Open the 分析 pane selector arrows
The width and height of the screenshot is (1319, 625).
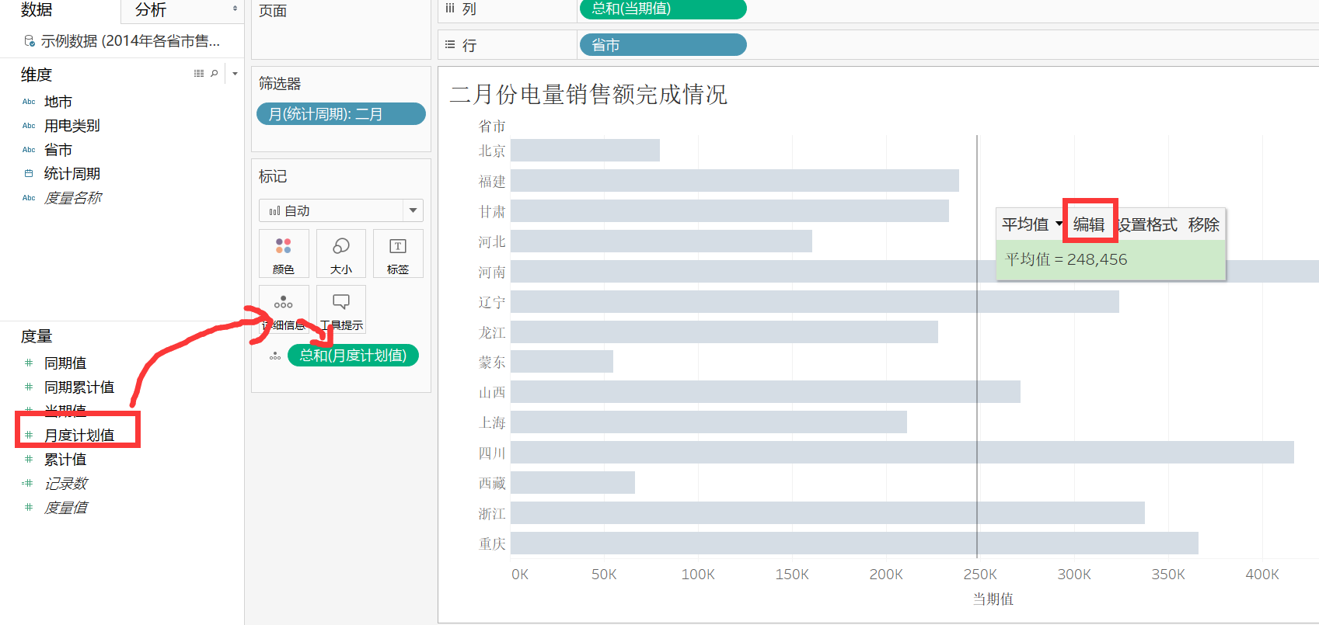point(235,9)
